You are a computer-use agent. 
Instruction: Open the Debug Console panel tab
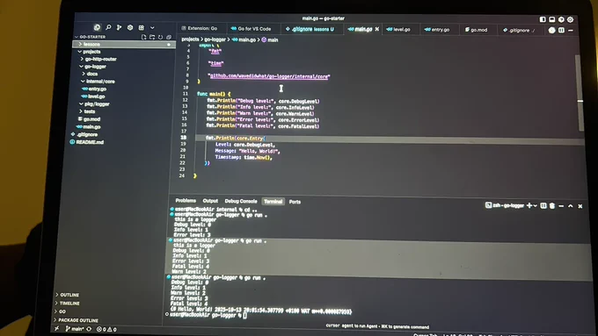click(x=241, y=201)
